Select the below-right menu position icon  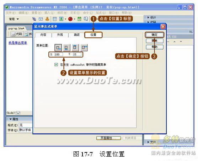[58, 48]
